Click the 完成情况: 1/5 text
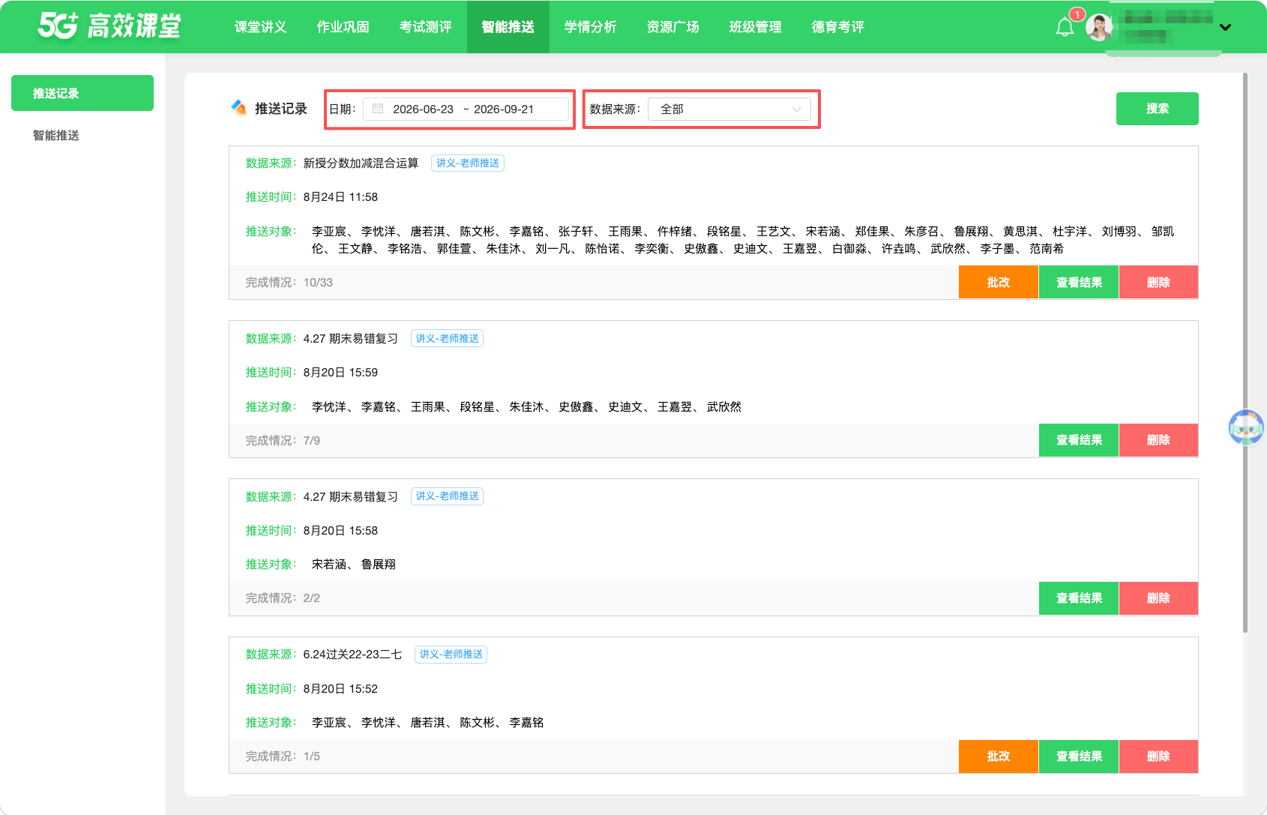The image size is (1267, 815). point(283,756)
